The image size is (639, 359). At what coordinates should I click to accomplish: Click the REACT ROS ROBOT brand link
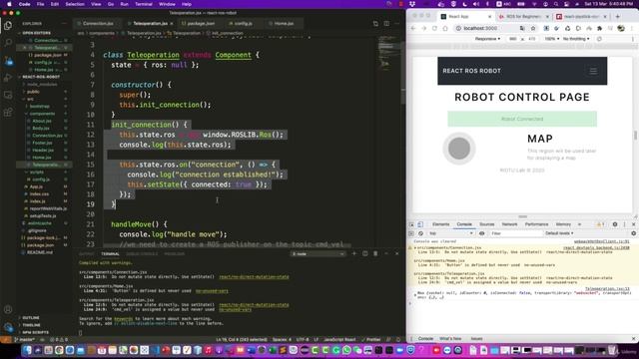pos(472,71)
